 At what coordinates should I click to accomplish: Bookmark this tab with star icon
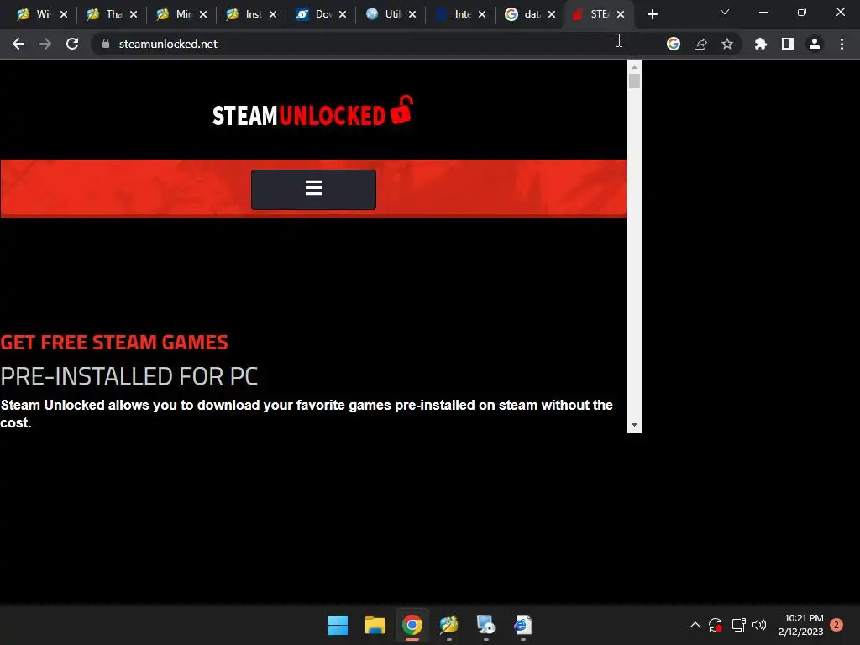[x=727, y=44]
